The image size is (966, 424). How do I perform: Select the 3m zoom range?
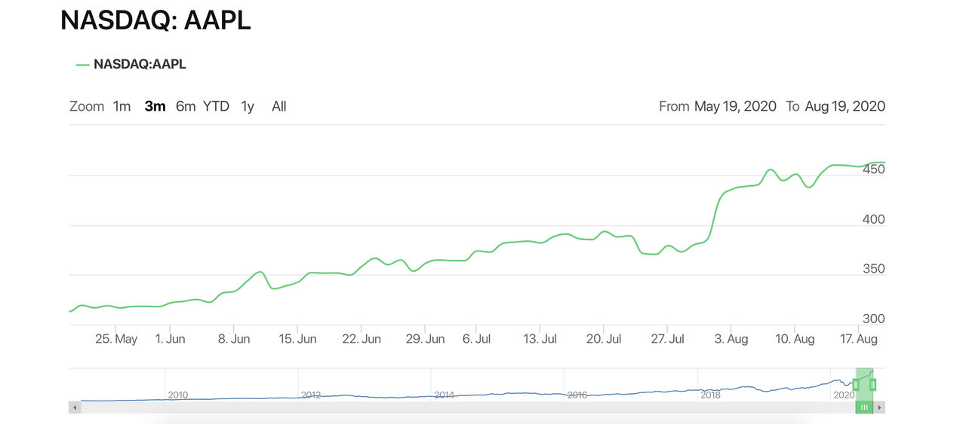(x=155, y=106)
